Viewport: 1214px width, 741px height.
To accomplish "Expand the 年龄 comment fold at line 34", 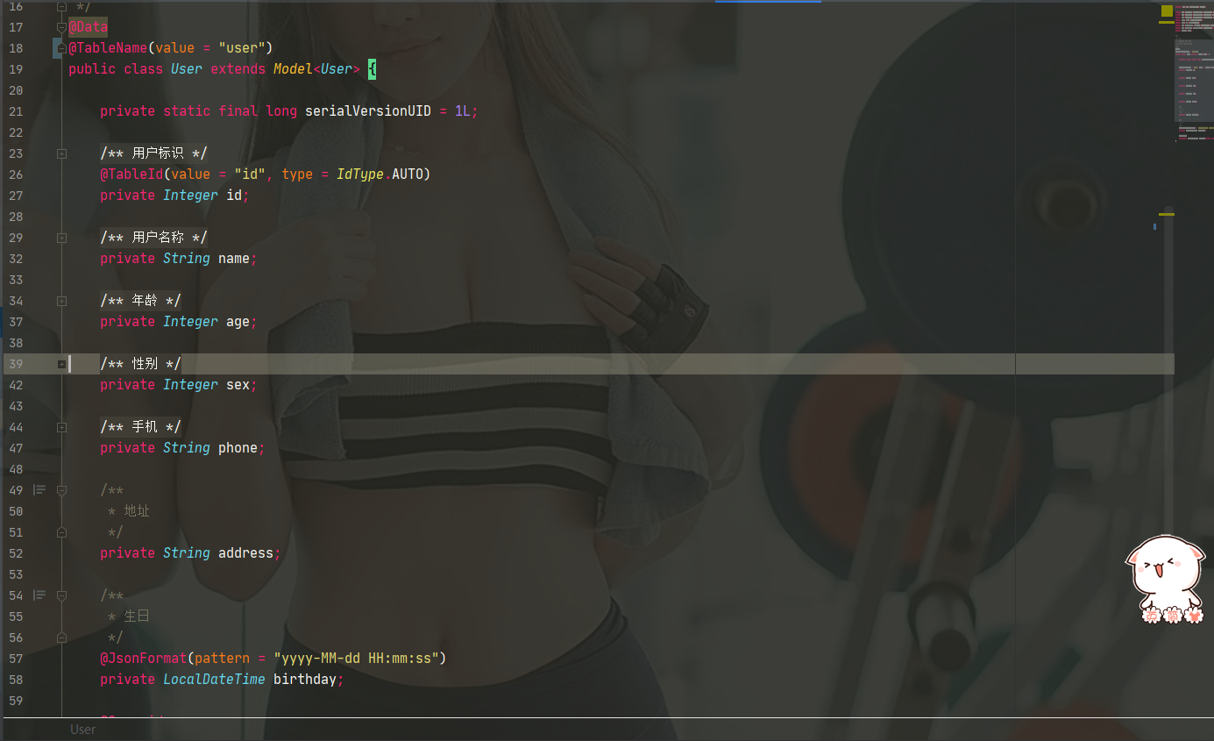I will click(x=61, y=301).
